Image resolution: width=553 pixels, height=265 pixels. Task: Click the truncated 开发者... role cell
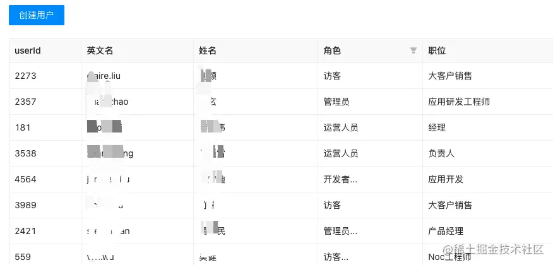coord(341,179)
